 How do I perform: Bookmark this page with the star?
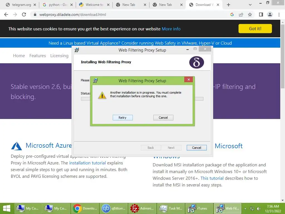250,14
